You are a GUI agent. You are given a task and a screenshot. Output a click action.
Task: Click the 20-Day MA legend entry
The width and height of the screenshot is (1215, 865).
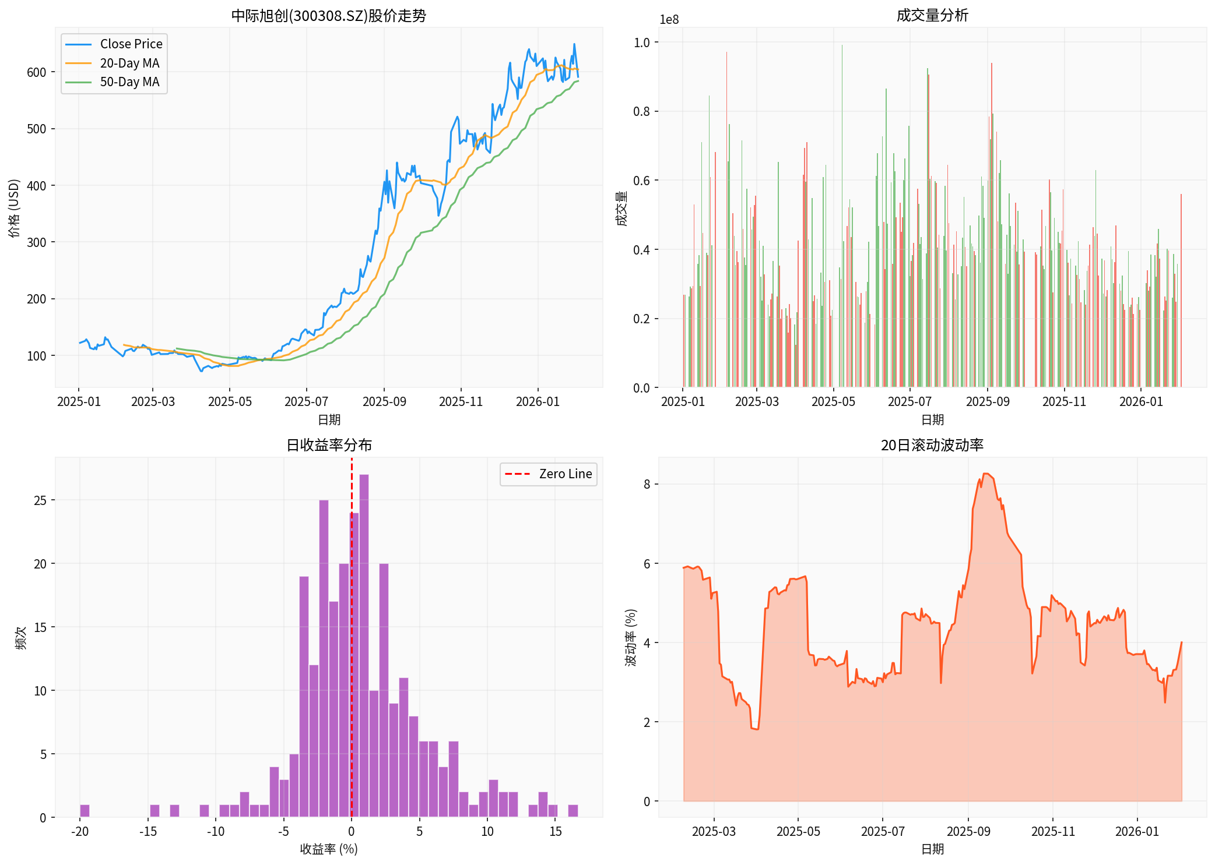coord(129,63)
